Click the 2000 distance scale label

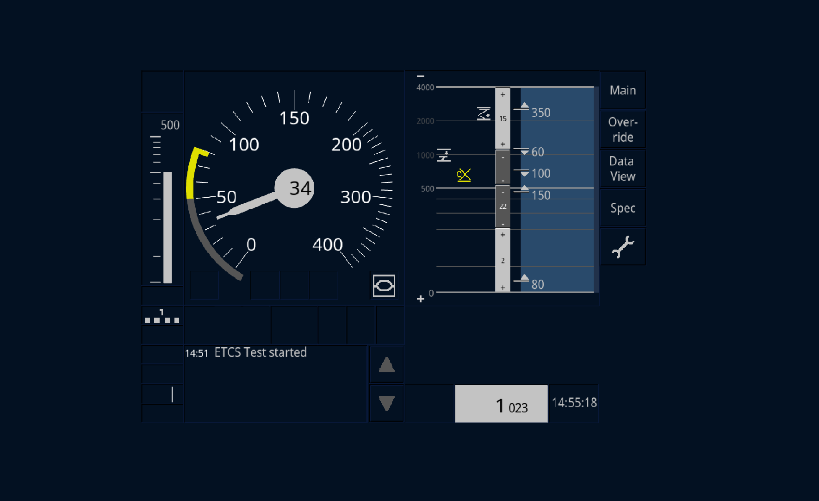425,121
